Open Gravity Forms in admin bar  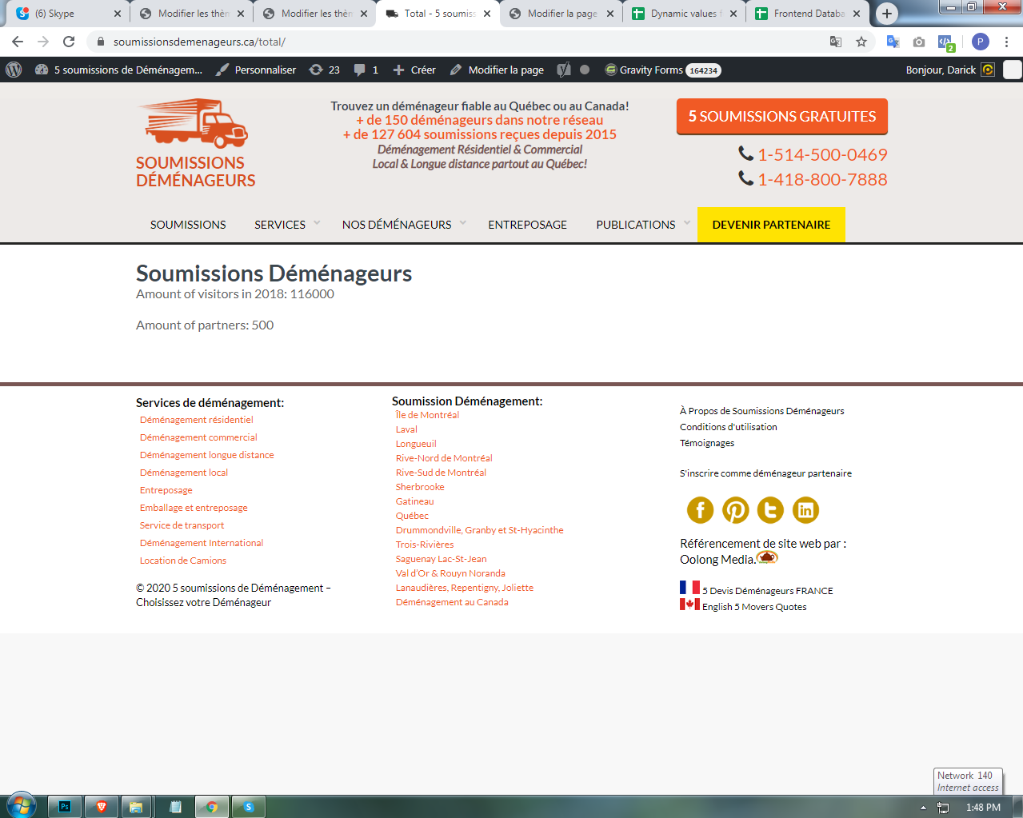pos(662,70)
